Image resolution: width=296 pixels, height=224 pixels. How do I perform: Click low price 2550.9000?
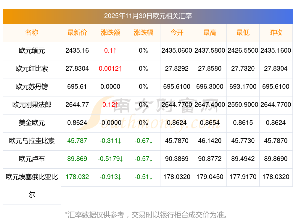point(243,104)
